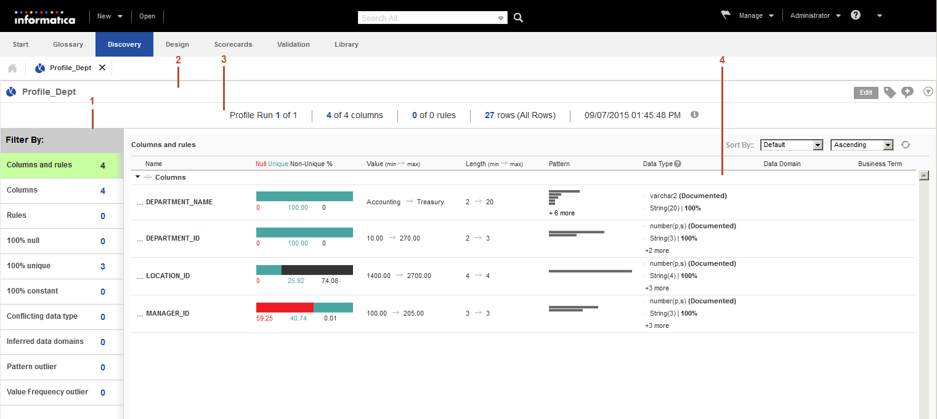Click the home icon

12,68
